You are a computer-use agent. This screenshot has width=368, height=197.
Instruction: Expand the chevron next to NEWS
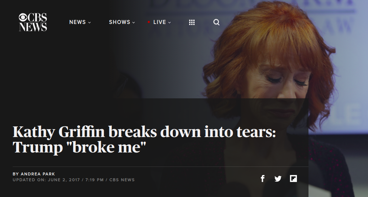89,23
